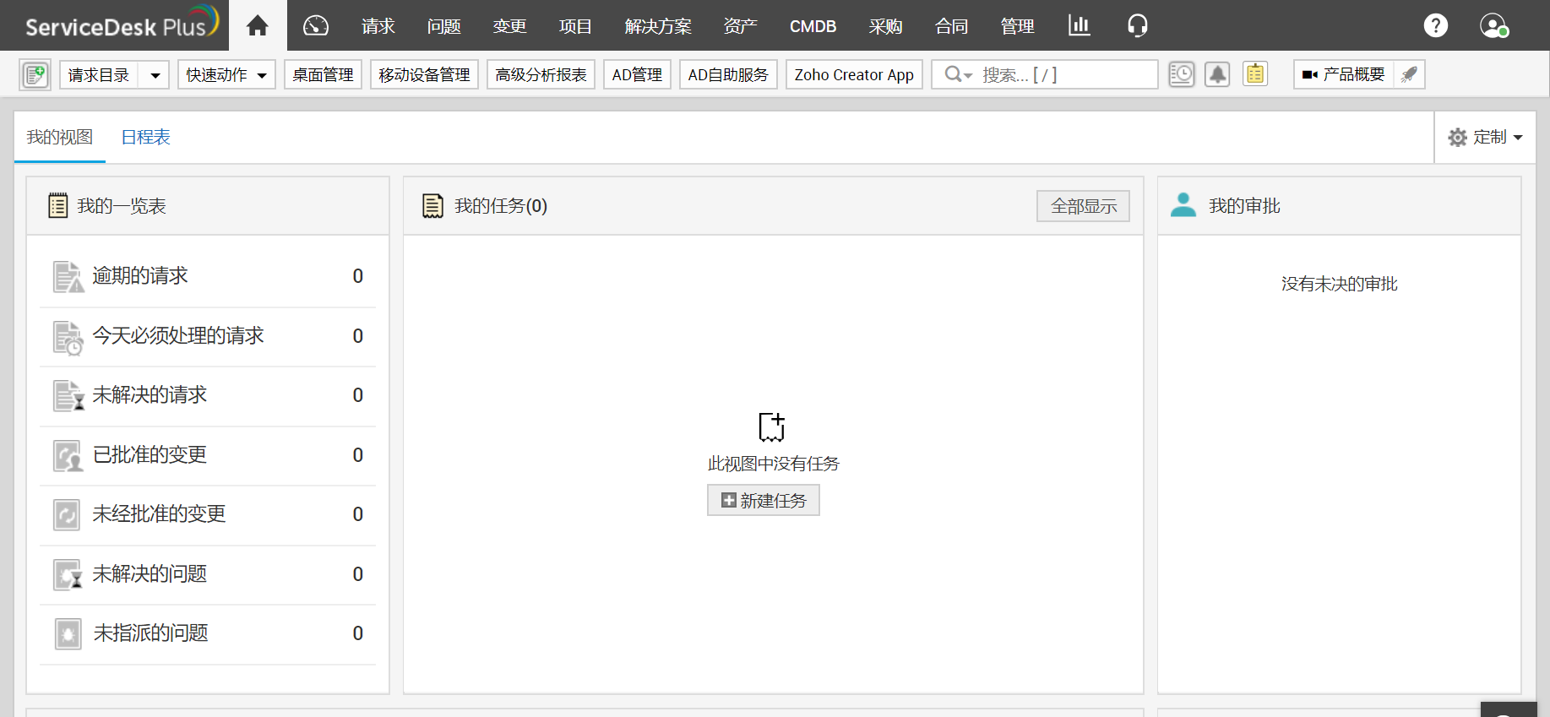Open the help question mark icon
Screen dimensions: 1550x717
point(1436,25)
